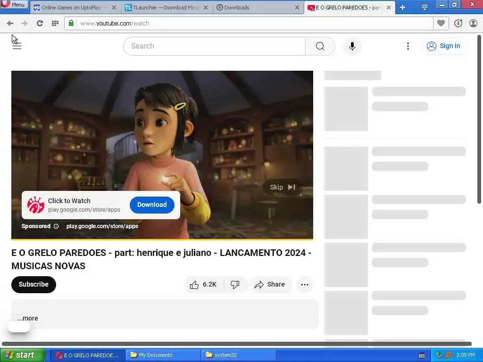Viewport: 483px width, 362px height.
Task: Open YouTube hamburger guide menu
Action: (x=17, y=46)
